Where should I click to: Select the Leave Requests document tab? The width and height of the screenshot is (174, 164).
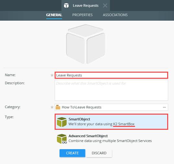(x=86, y=5)
